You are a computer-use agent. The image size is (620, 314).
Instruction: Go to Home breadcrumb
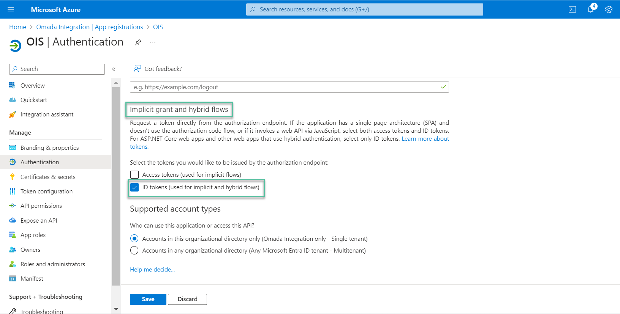pyautogui.click(x=17, y=27)
